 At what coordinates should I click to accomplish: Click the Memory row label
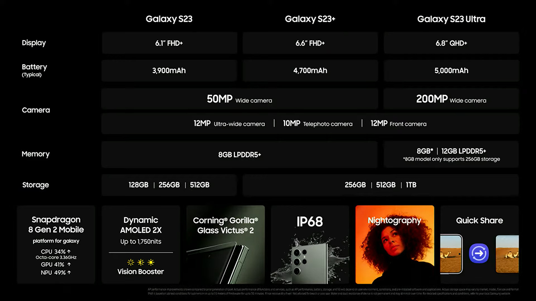pyautogui.click(x=35, y=154)
